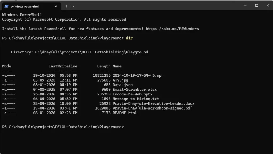Click file name Pravin-Dhayfule-Executive-Leader.docx

click(153, 103)
